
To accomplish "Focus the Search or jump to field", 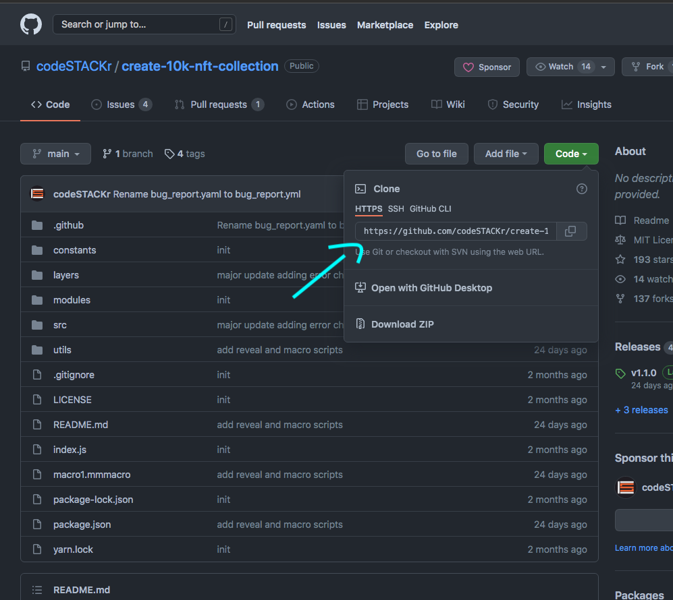I will 144,24.
